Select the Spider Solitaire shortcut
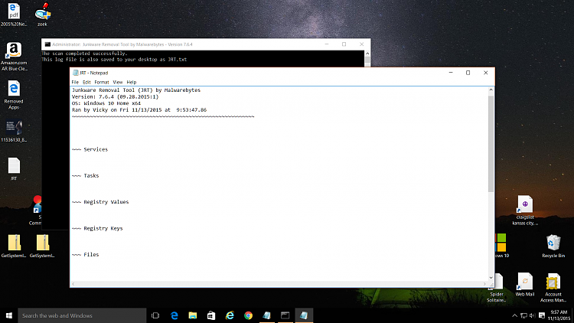 [x=497, y=288]
